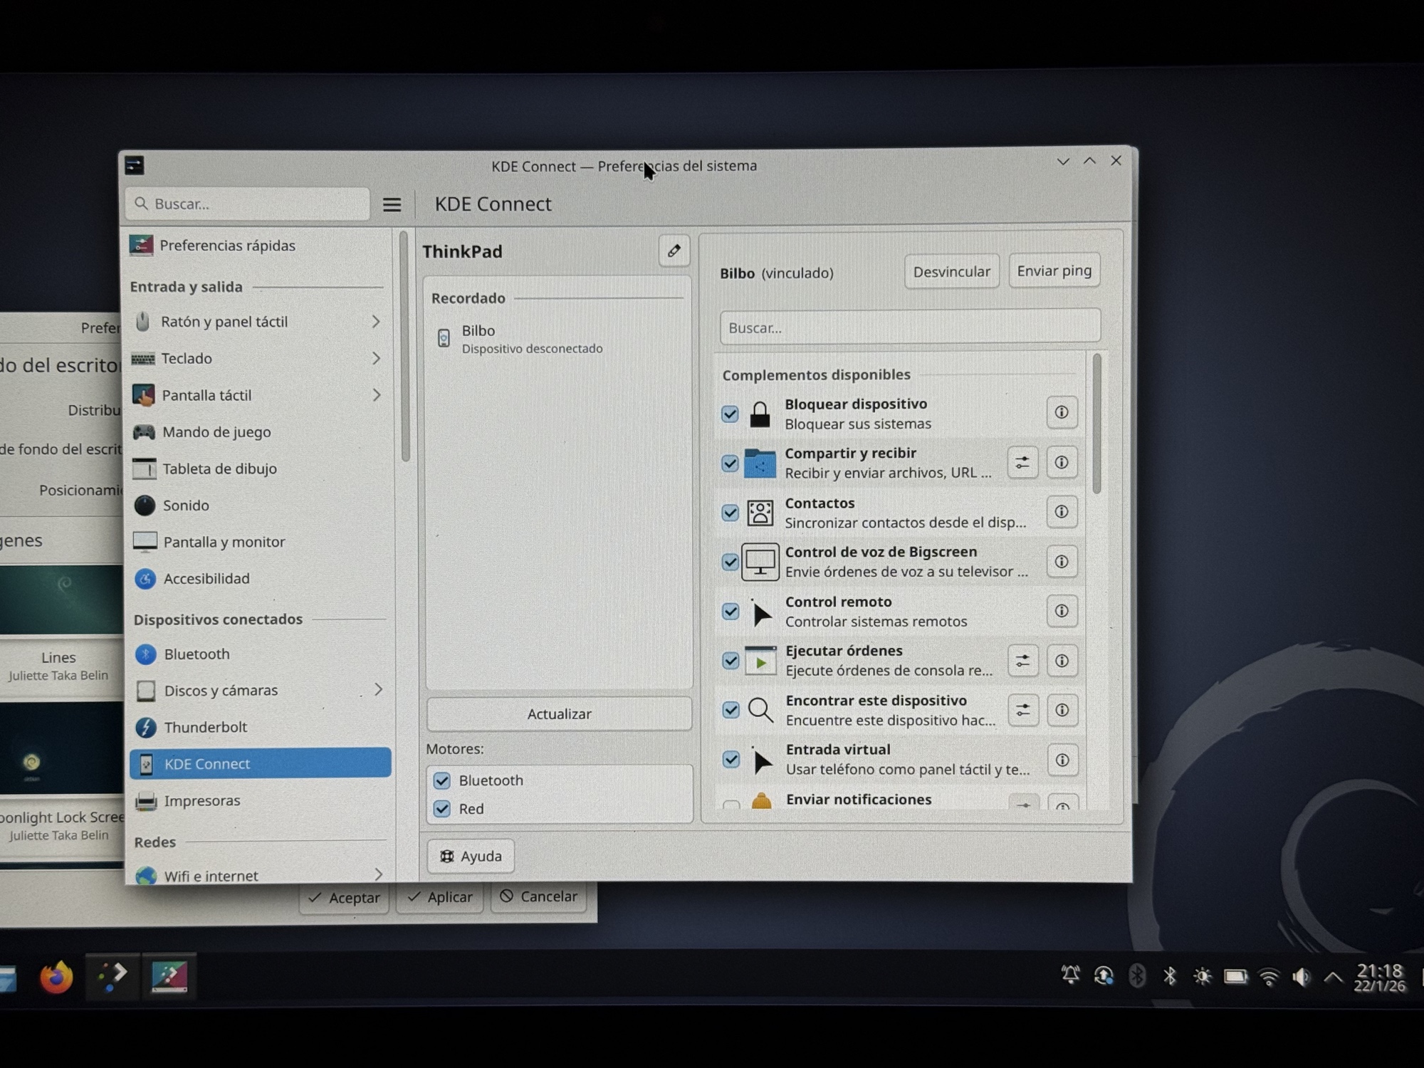Uncheck the Red engine checkbox under Motores
Screen dimensions: 1424x1068
pyautogui.click(x=442, y=809)
